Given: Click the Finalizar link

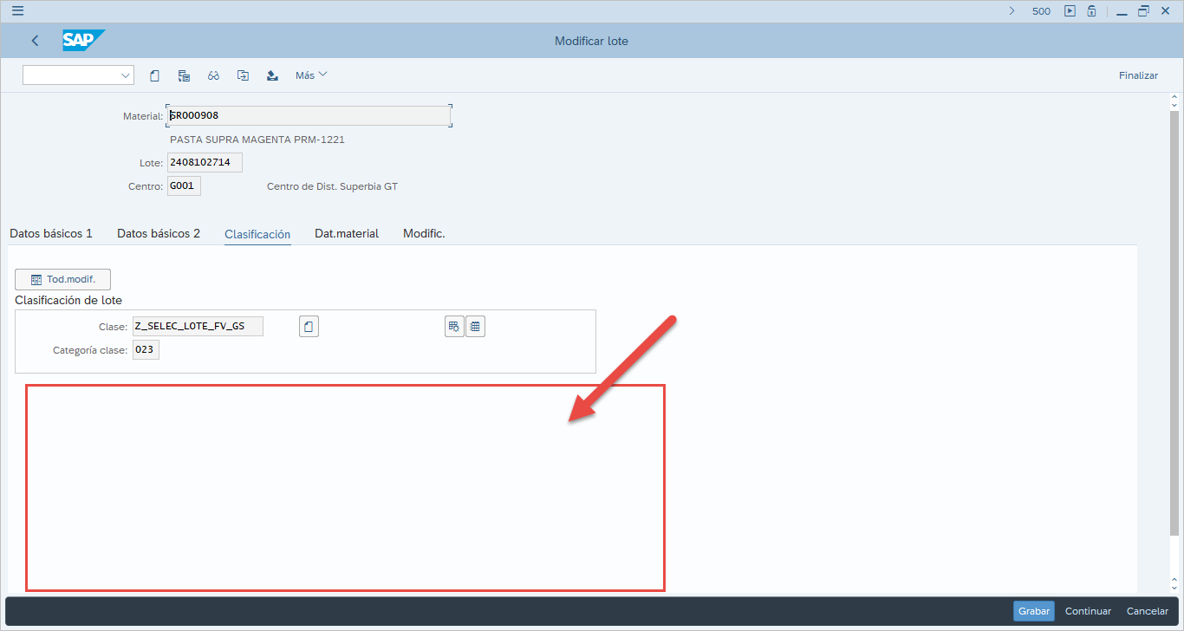Looking at the screenshot, I should pyautogui.click(x=1138, y=75).
